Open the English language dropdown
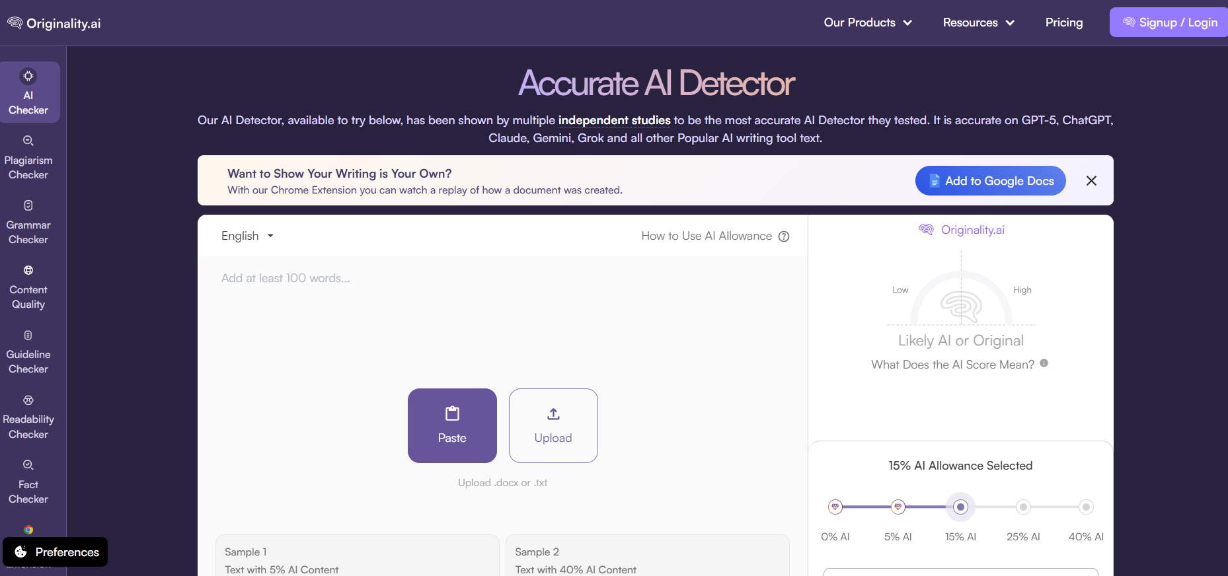The image size is (1228, 576). (x=247, y=236)
